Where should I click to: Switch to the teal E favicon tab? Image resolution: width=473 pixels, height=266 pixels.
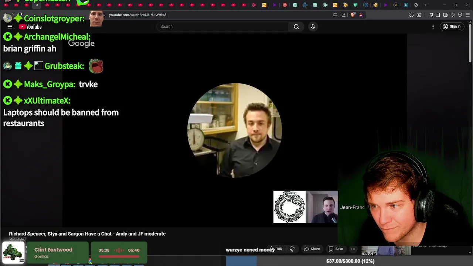coord(406,5)
